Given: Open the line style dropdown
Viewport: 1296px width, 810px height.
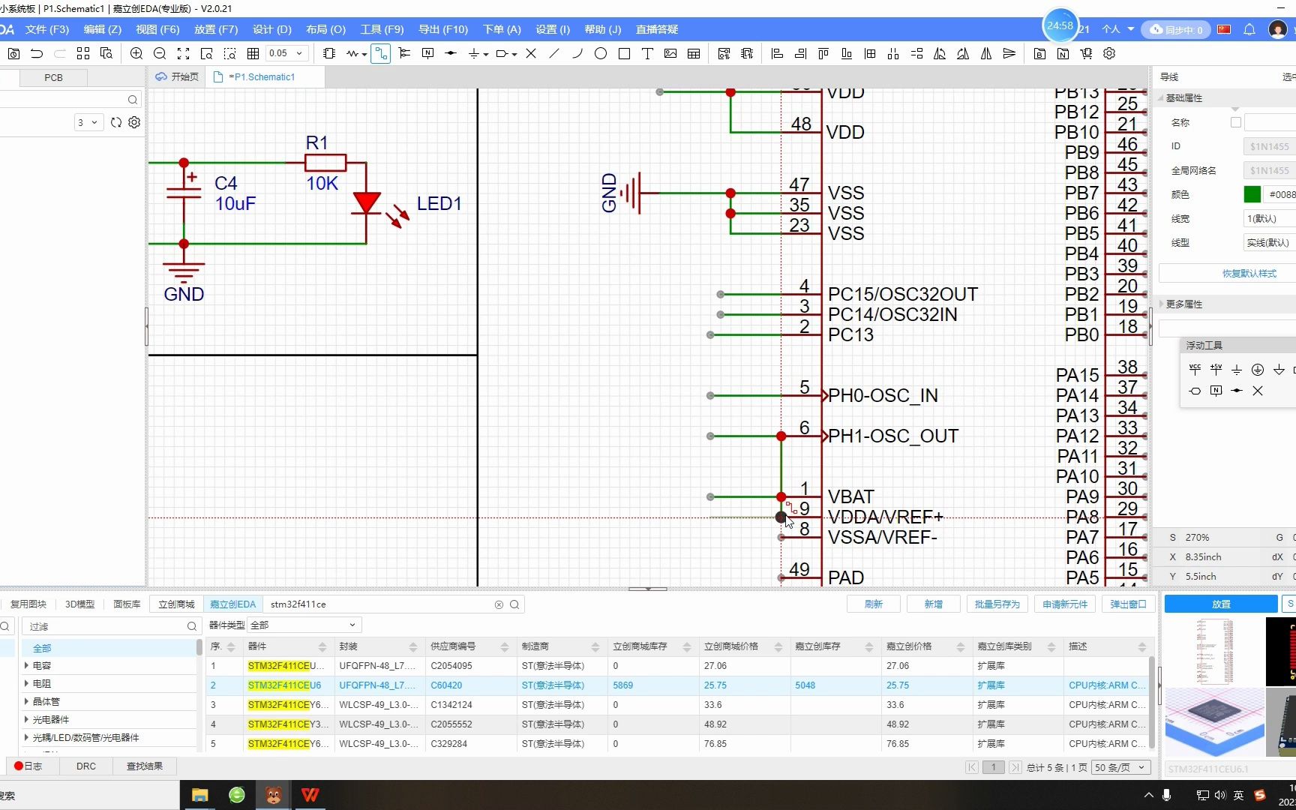Looking at the screenshot, I should (x=1269, y=242).
